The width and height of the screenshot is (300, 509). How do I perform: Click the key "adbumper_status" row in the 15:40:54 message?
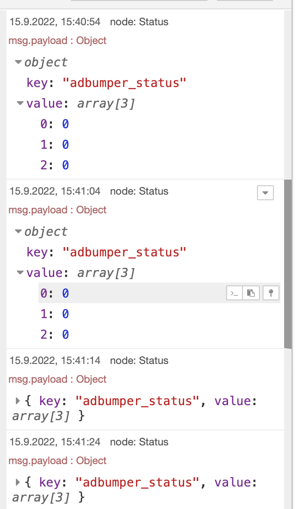click(107, 83)
